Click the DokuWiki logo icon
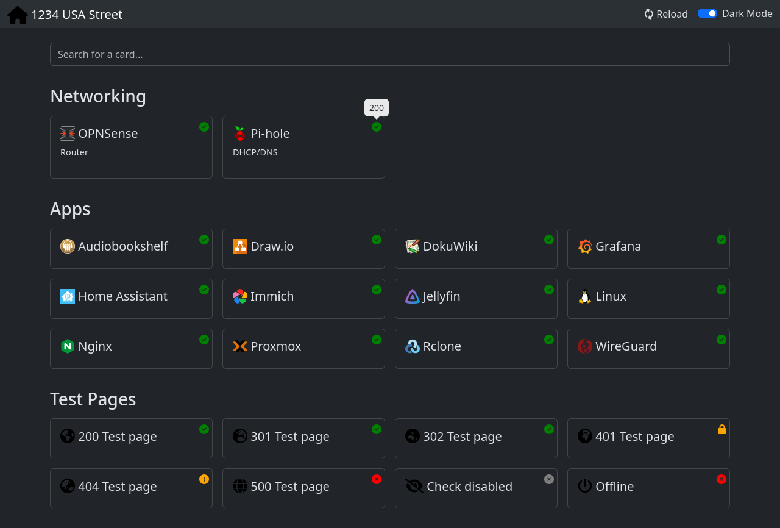 (413, 246)
